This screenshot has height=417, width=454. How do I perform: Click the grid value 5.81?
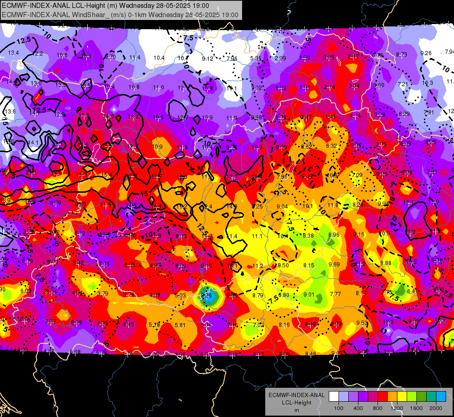tap(180, 325)
